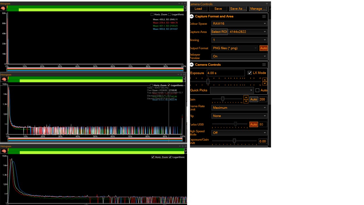Uncheck Logarithmic in the bottom histogram panel
The height and width of the screenshot is (205, 364).
[x=170, y=157]
